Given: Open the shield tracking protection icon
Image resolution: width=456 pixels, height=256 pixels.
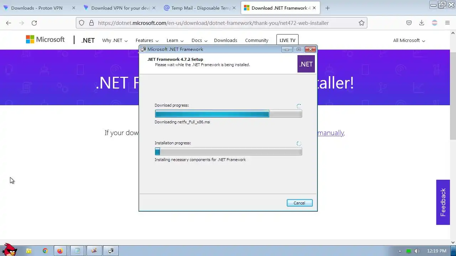Looking at the screenshot, I should [82, 23].
